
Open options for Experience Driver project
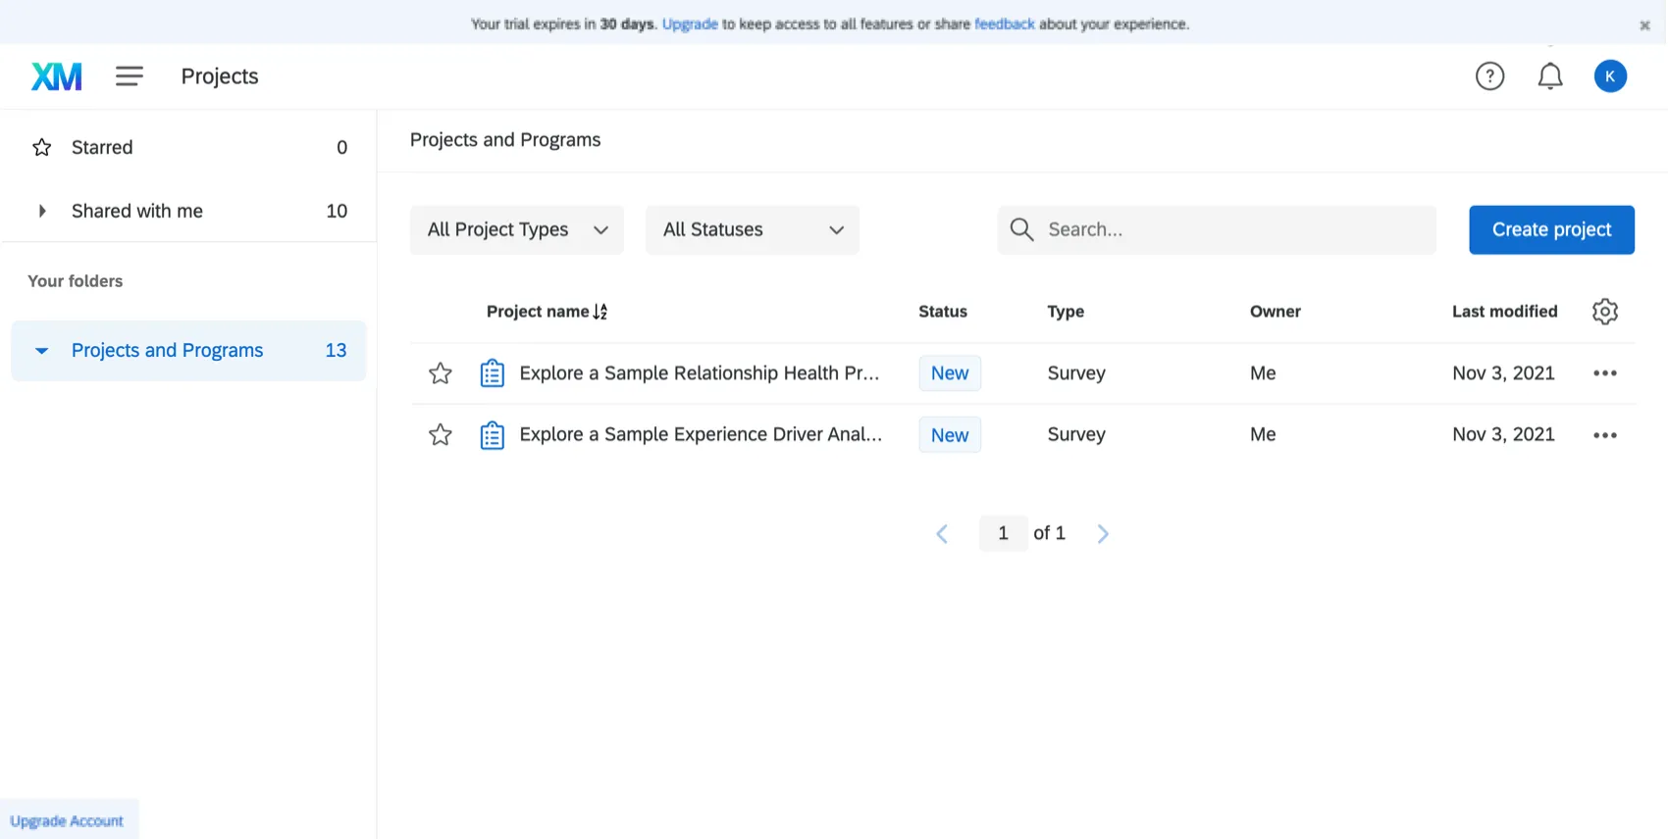click(x=1604, y=435)
